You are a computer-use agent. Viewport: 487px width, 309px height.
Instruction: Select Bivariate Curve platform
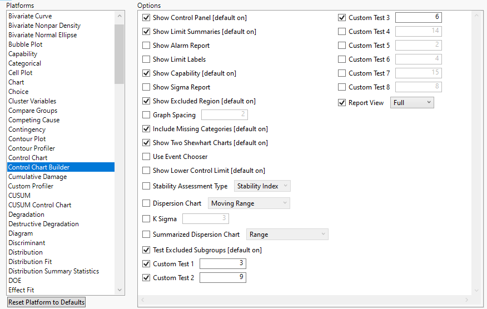coord(30,16)
